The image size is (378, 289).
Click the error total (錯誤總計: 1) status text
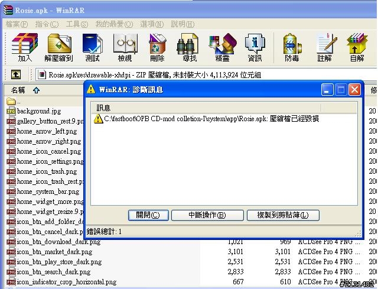(104, 232)
